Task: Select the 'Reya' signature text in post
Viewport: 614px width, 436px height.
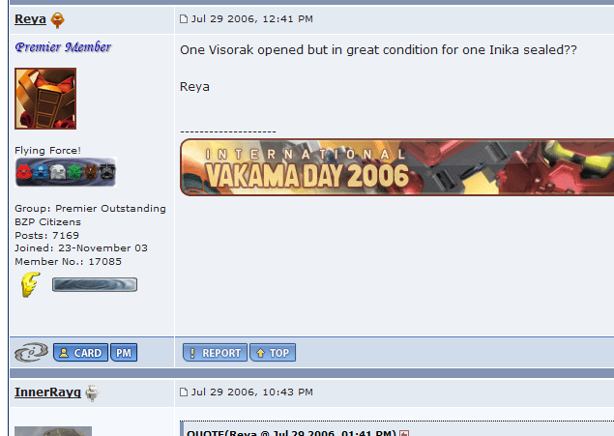Action: pos(194,87)
